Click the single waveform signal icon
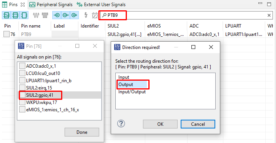The image size is (276, 143). coord(36,15)
